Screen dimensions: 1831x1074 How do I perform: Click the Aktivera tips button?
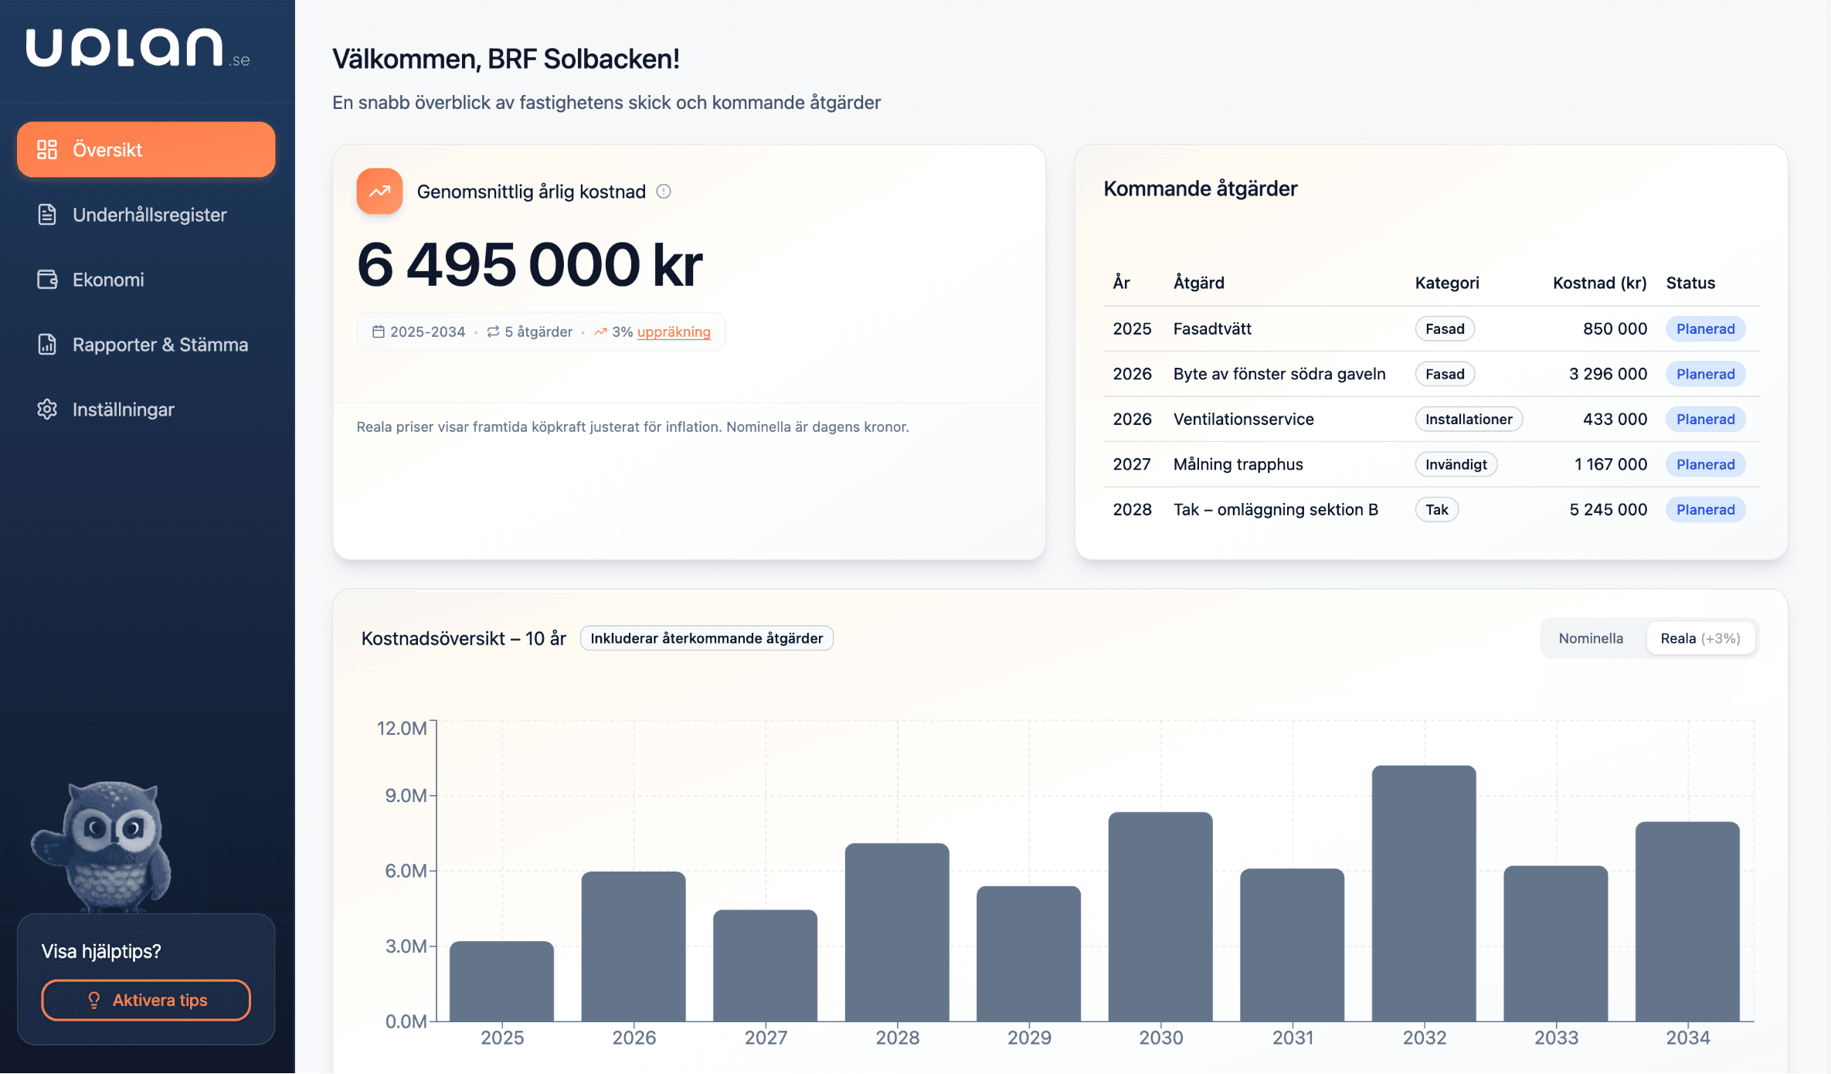pos(145,1000)
